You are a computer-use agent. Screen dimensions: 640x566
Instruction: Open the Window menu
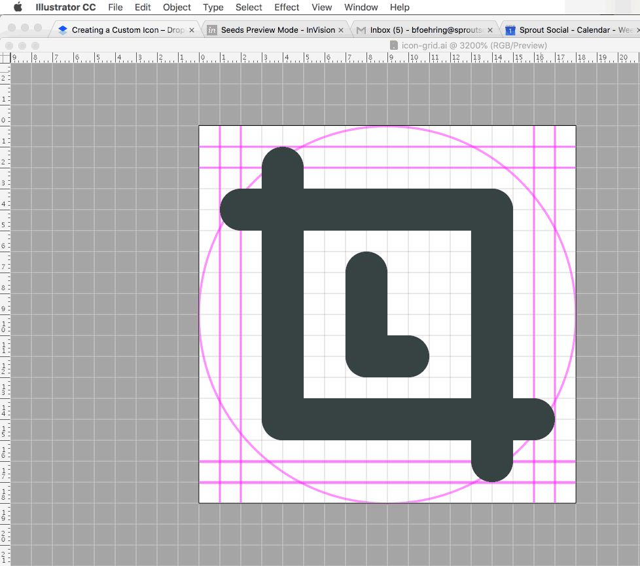(x=361, y=7)
